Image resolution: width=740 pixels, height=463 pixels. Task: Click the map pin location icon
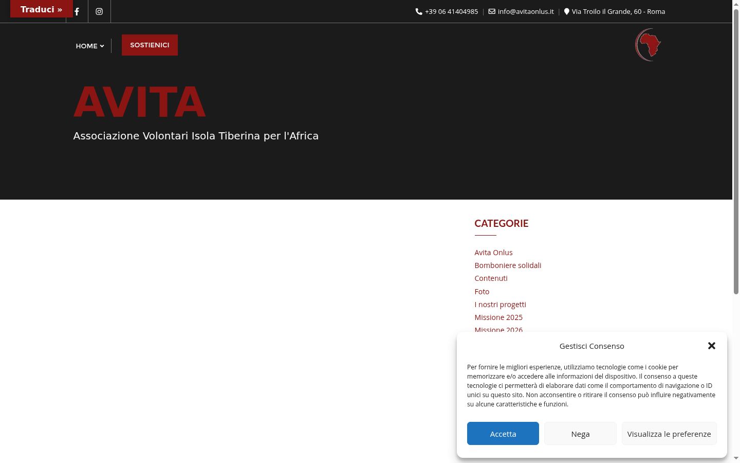coord(566,11)
